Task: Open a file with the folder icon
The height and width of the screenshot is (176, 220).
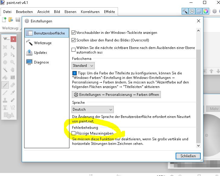Action: [11, 20]
